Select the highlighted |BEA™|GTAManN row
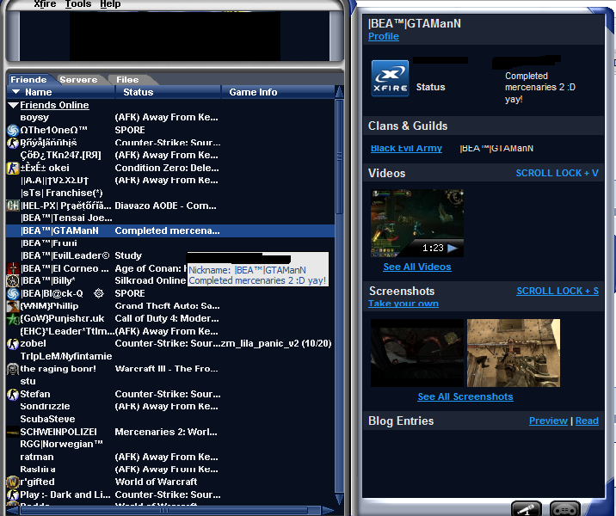The width and height of the screenshot is (616, 516). (x=170, y=230)
